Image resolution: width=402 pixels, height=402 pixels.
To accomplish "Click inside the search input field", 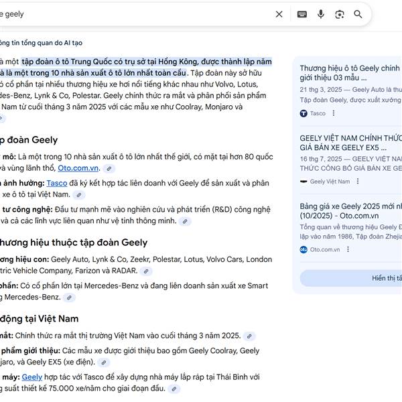I will [134, 14].
